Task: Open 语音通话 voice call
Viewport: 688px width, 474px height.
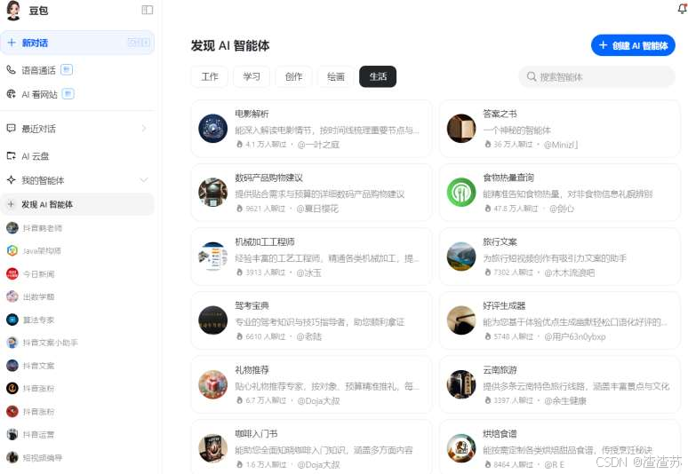Action: [x=38, y=70]
